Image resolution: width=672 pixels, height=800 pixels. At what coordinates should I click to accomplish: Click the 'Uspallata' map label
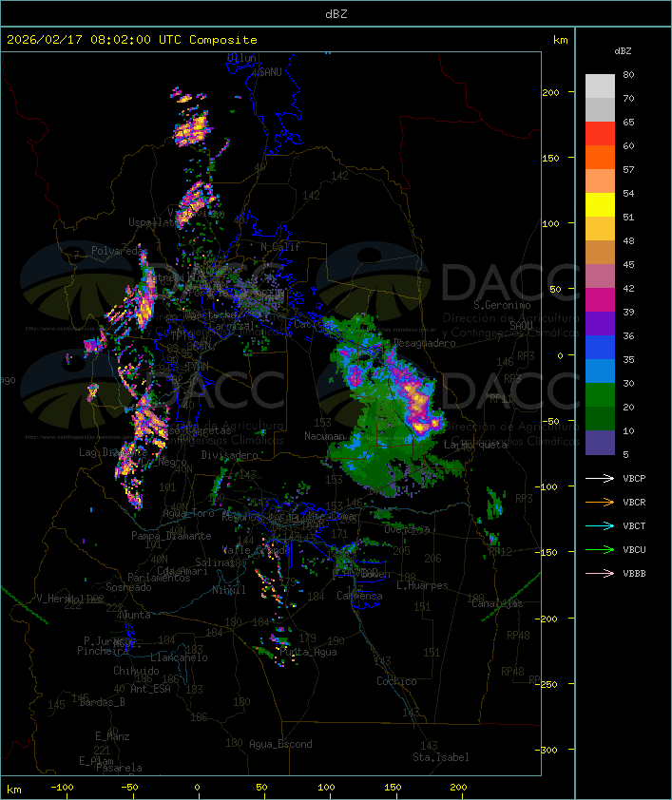pos(153,222)
